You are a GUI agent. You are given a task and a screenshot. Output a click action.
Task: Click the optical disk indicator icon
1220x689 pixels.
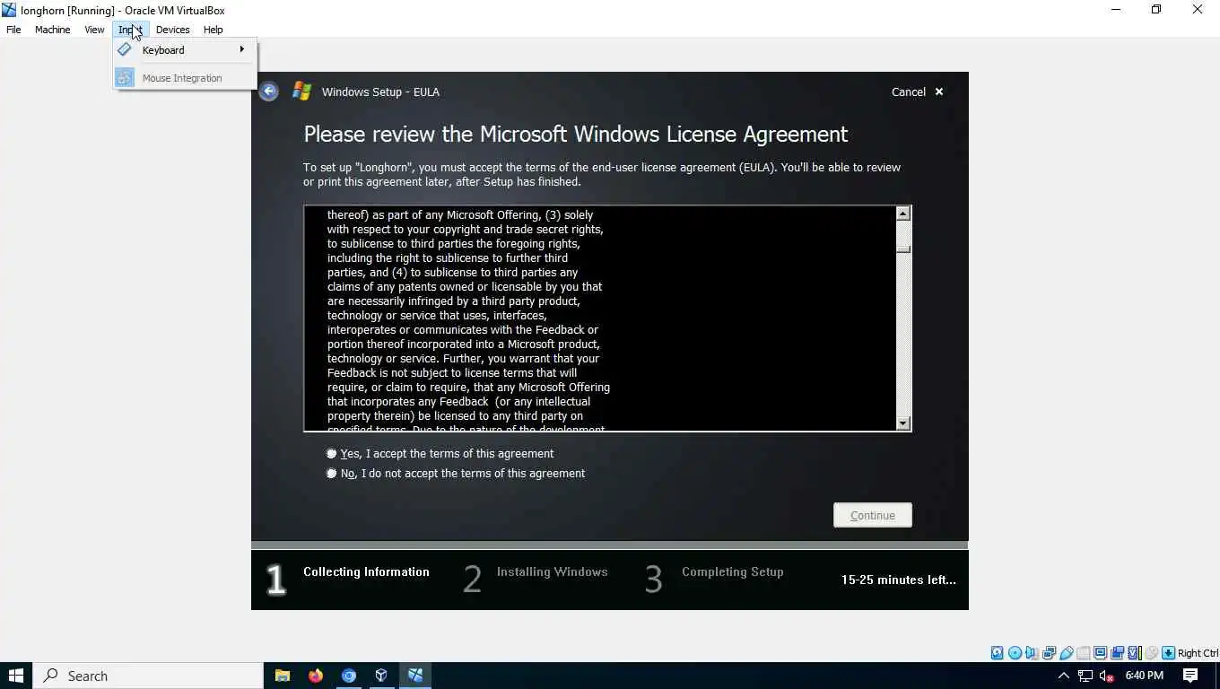[1015, 653]
